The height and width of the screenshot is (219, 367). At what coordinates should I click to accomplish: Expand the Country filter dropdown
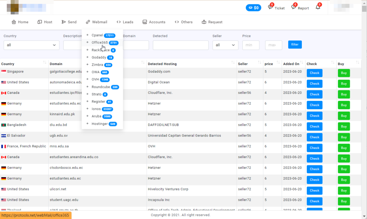click(32, 45)
